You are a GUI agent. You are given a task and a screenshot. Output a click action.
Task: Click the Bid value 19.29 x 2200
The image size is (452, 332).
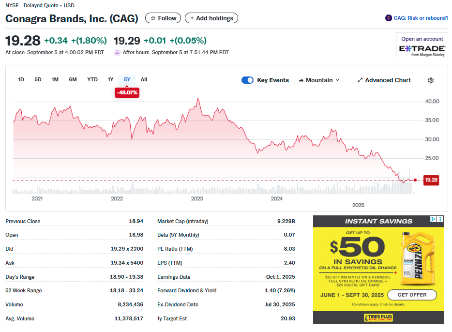[x=127, y=249]
